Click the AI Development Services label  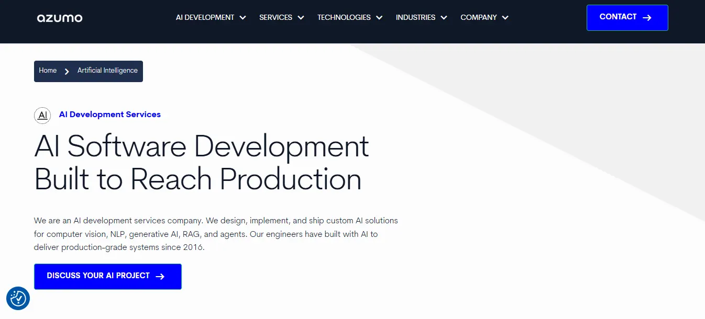(x=110, y=115)
